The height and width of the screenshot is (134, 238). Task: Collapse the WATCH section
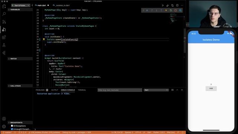[20, 59]
